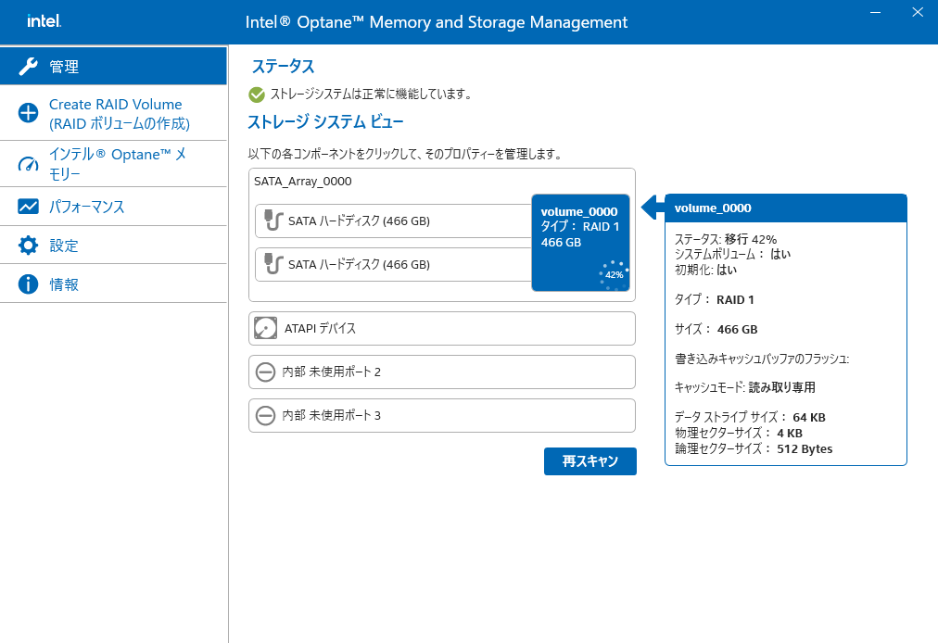Click 書き込みキャッシュバッファのフラッシュ text
This screenshot has width=938, height=643.
click(762, 359)
